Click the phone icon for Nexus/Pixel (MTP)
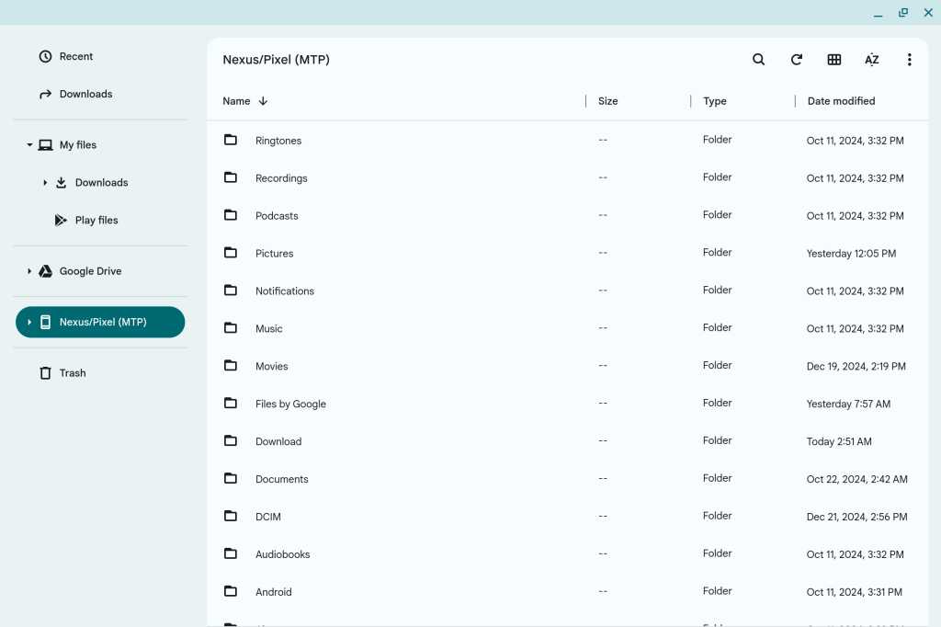Image resolution: width=941 pixels, height=627 pixels. tap(46, 322)
